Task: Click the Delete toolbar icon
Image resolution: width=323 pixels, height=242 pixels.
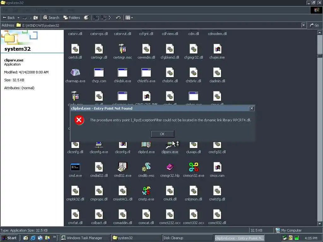Action: click(x=110, y=18)
